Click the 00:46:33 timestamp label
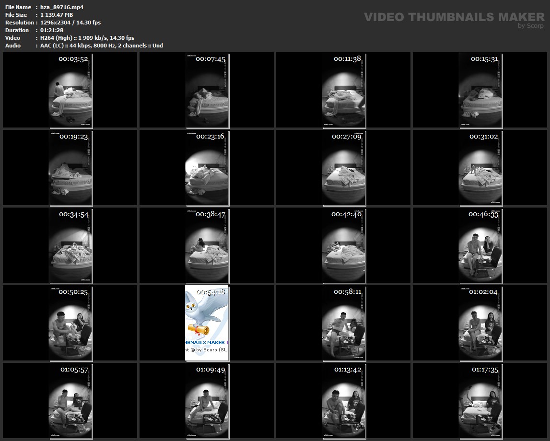This screenshot has height=441, width=550. click(x=483, y=214)
